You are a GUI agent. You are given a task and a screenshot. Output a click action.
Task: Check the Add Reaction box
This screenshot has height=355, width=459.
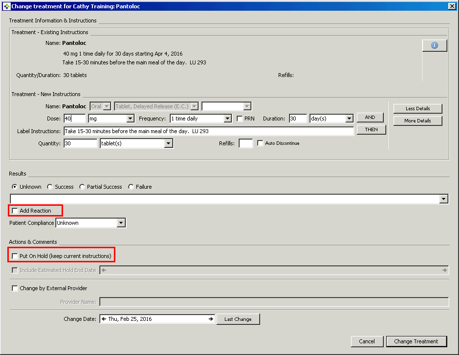15,211
